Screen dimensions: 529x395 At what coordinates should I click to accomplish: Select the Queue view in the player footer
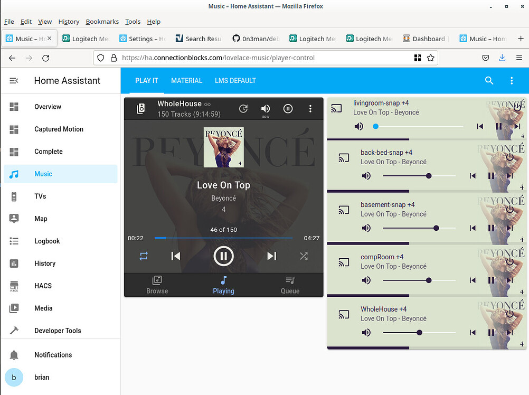pos(290,285)
